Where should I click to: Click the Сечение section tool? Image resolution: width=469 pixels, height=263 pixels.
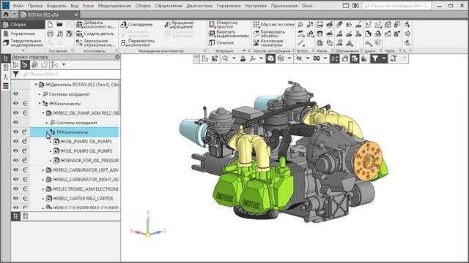pos(221,42)
